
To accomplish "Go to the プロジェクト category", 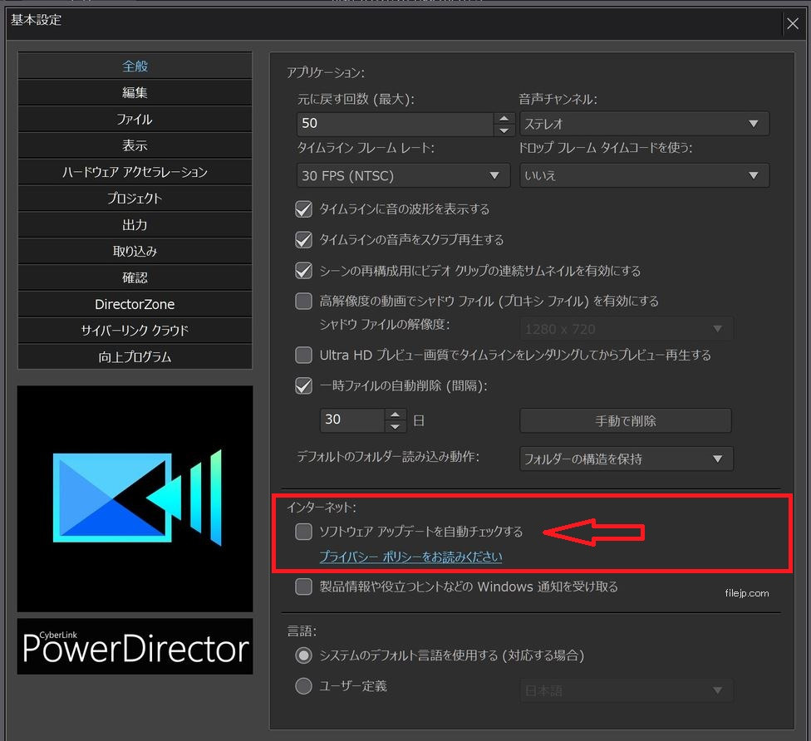I will (135, 198).
